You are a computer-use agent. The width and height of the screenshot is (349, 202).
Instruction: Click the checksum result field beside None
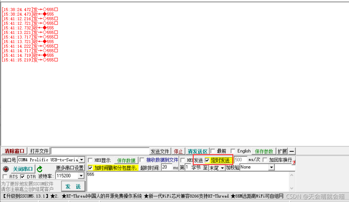tap(285, 168)
